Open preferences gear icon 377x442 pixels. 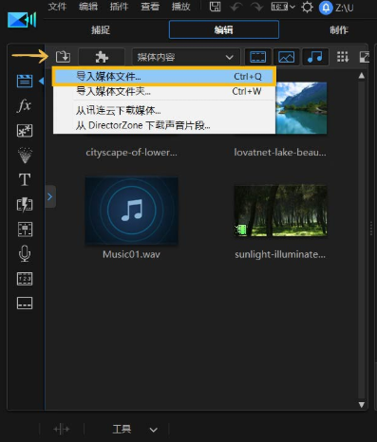pyautogui.click(x=307, y=7)
